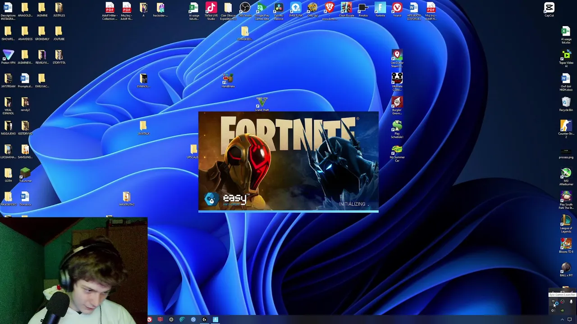Open the ESPANOL folder
This screenshot has height=324, width=577.
[143, 81]
